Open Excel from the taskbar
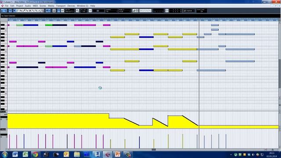281x158 pixels. [x=25, y=154]
